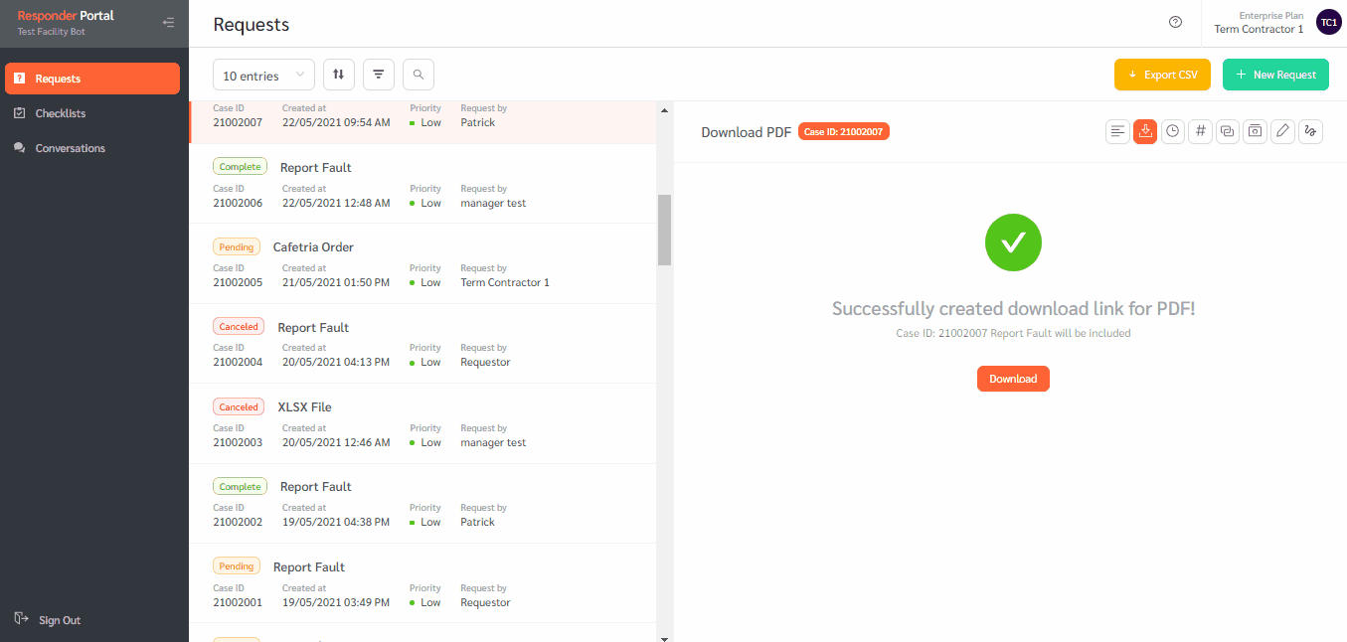Image resolution: width=1347 pixels, height=642 pixels.
Task: Collapse the sidebar with the menu-fold icon
Action: [x=169, y=22]
